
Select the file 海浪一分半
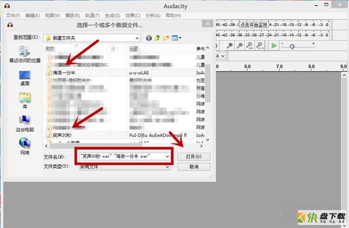pyautogui.click(x=64, y=73)
